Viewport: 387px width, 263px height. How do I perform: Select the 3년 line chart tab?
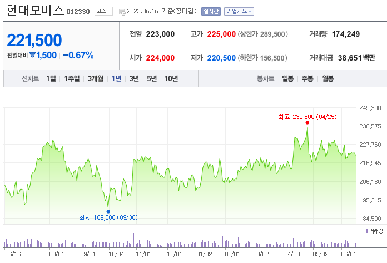(x=134, y=78)
